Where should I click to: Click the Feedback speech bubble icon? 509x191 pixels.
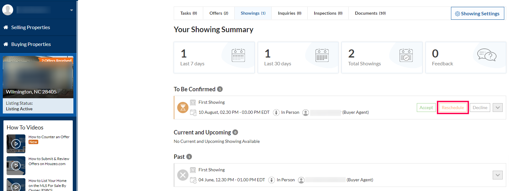[x=487, y=55]
